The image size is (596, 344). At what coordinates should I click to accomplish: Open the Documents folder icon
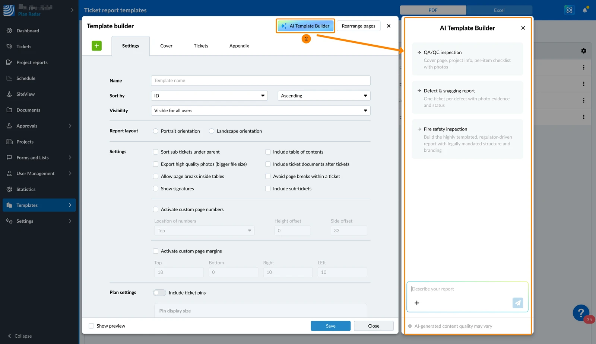tap(9, 110)
